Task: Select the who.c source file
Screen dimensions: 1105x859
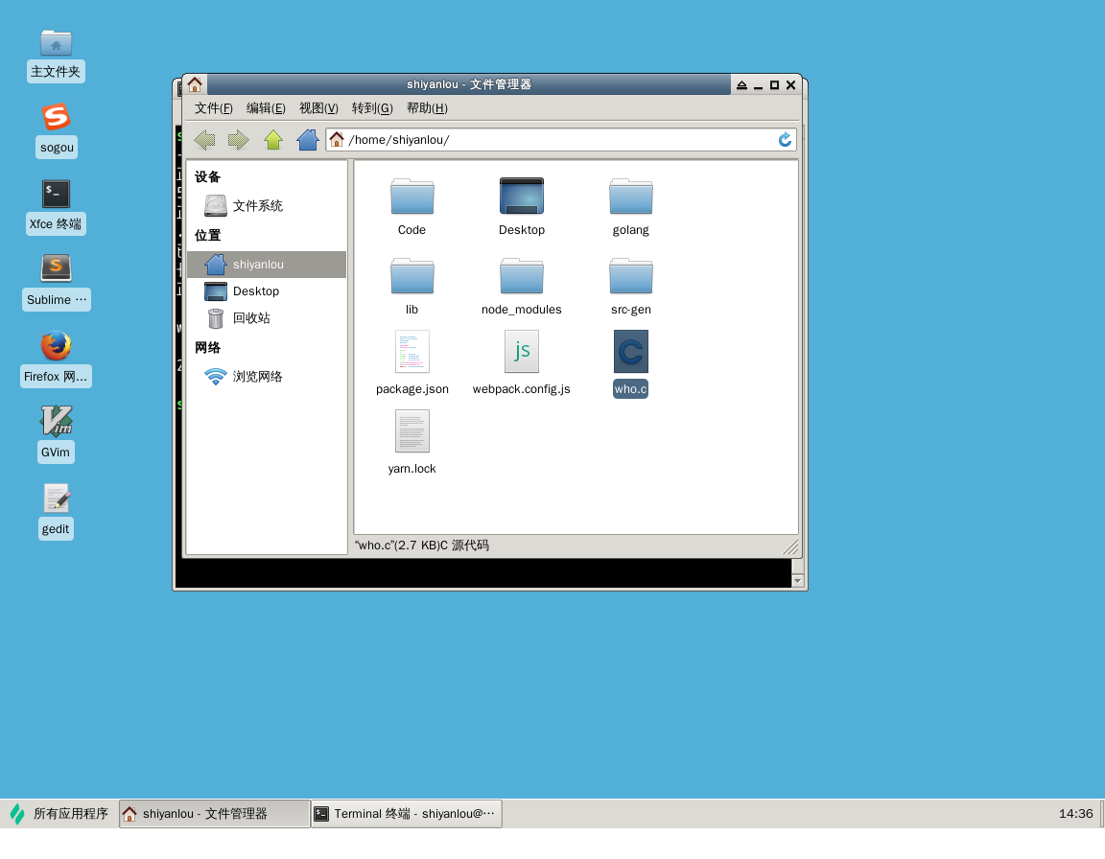Action: (x=630, y=353)
